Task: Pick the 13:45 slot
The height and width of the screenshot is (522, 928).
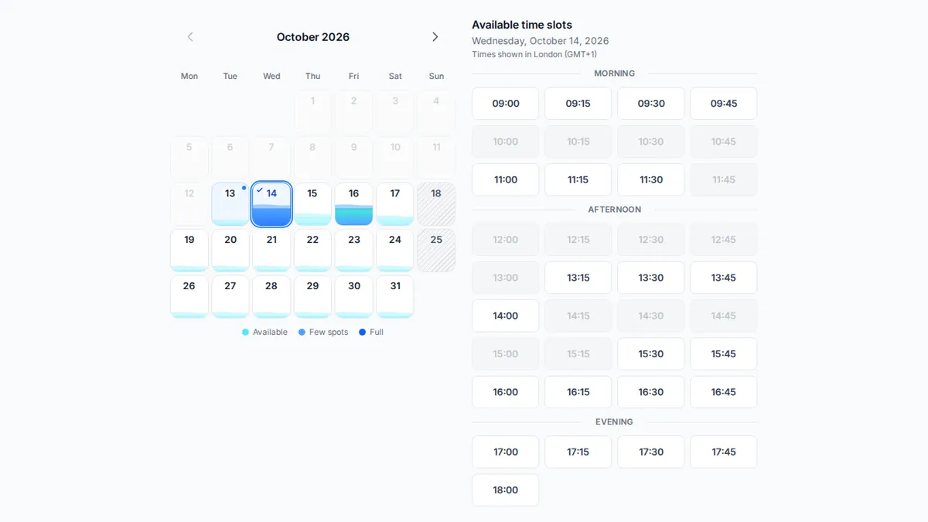Action: coord(724,278)
